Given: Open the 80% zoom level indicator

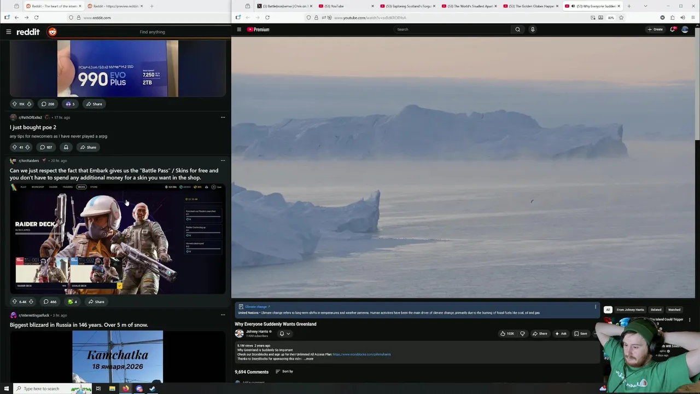Looking at the screenshot, I should (x=611, y=18).
